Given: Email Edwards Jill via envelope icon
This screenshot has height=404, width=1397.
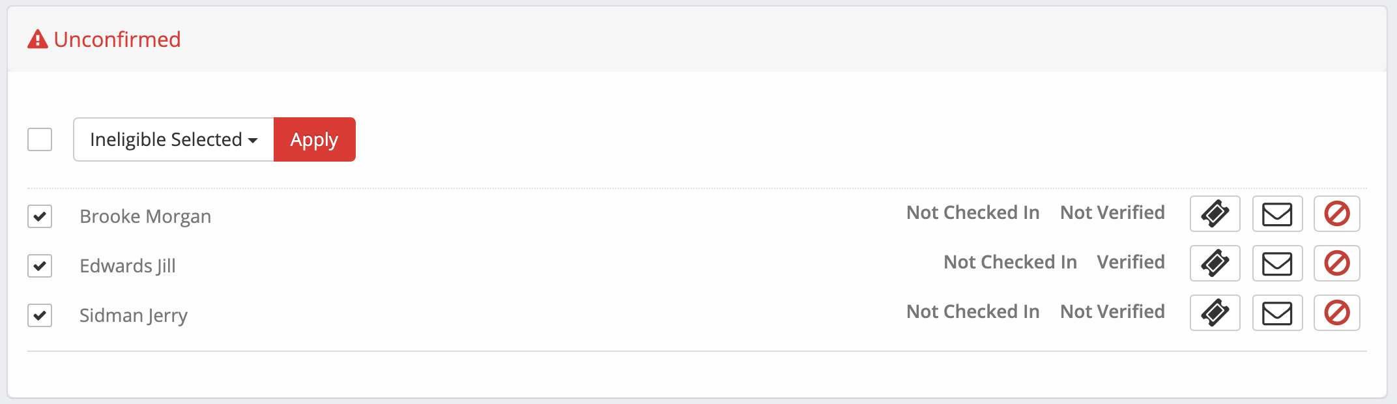Looking at the screenshot, I should (x=1277, y=263).
